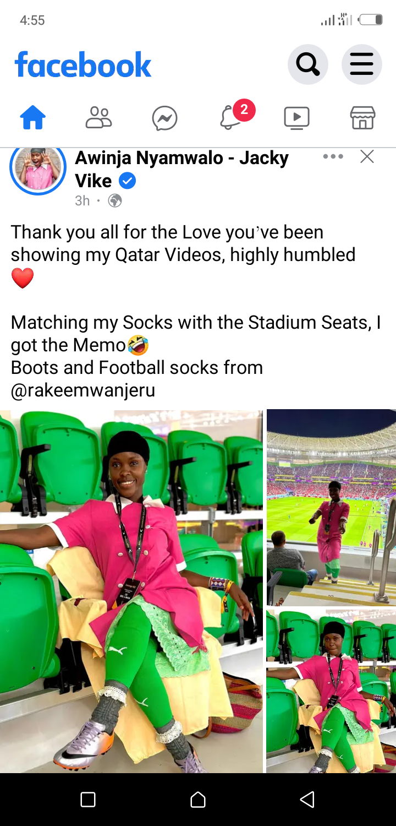Open Facebook search

(x=308, y=64)
